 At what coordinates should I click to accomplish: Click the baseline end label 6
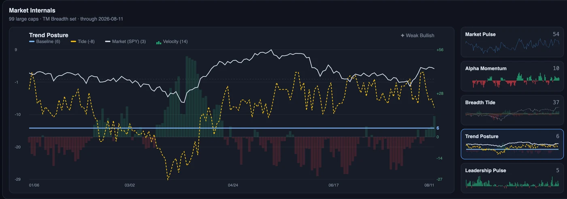[x=438, y=128]
